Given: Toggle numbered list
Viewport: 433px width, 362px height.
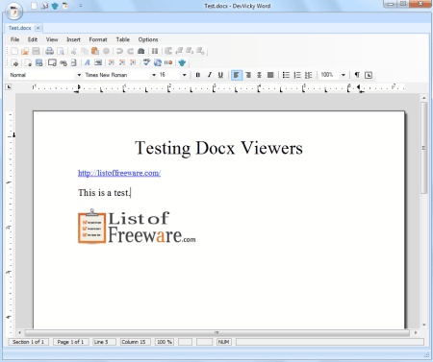Looking at the screenshot, I should (x=297, y=75).
